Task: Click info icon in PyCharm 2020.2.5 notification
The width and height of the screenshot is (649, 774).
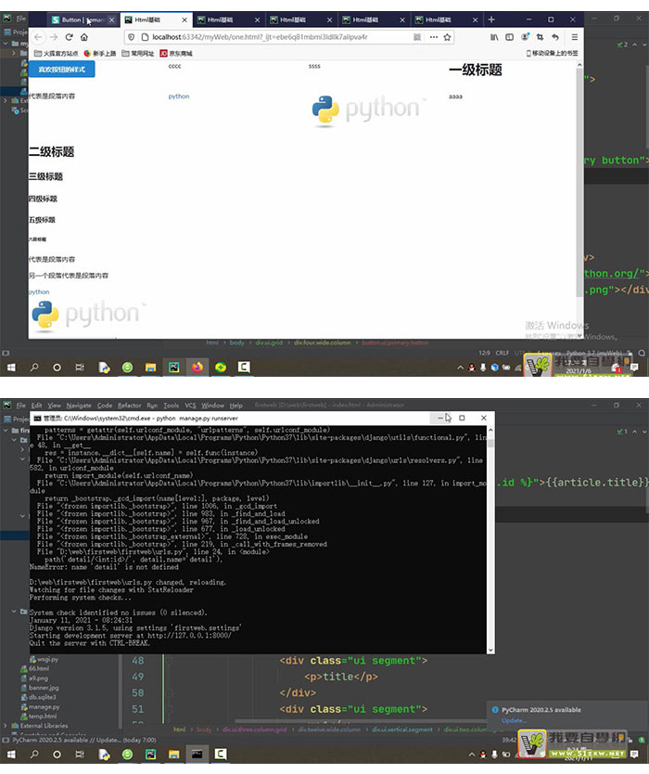Action: (x=495, y=710)
